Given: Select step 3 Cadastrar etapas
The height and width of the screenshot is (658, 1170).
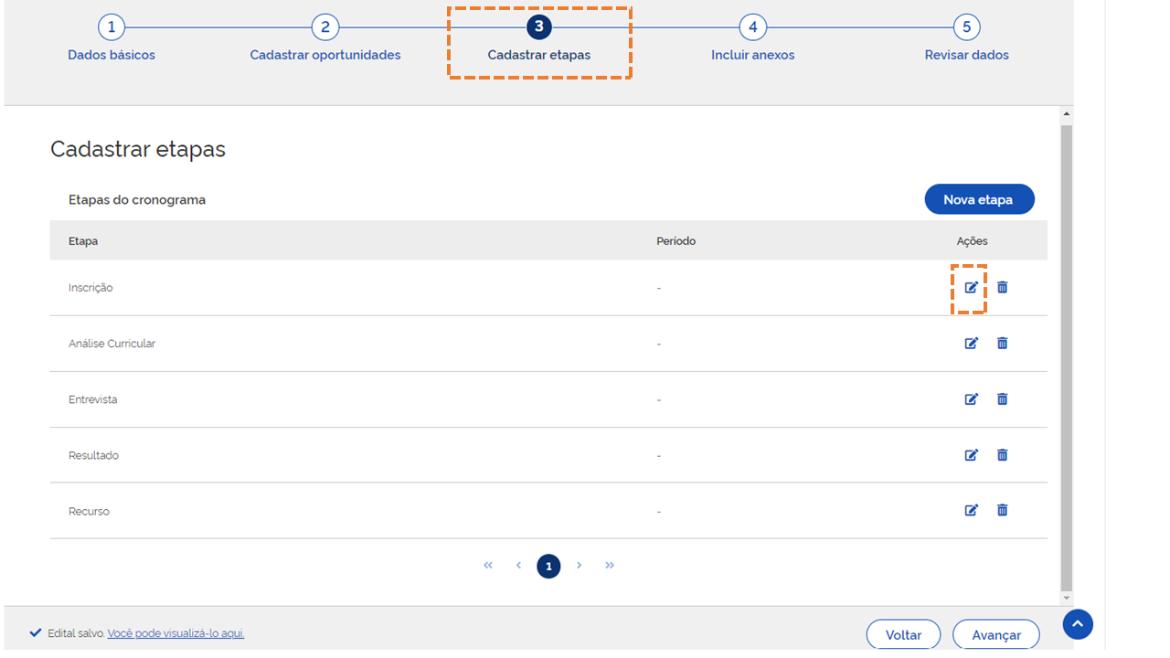Looking at the screenshot, I should tap(539, 38).
